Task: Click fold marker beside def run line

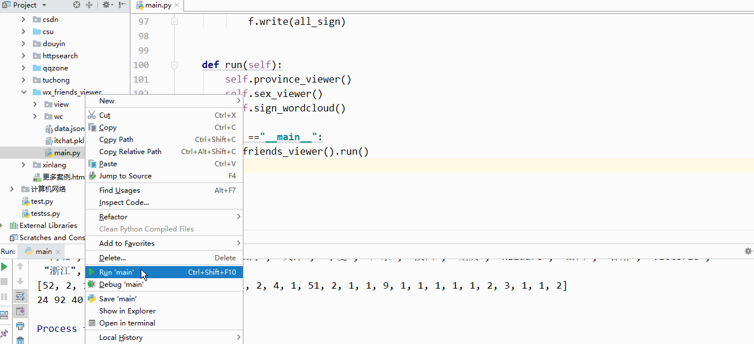Action: [174, 65]
